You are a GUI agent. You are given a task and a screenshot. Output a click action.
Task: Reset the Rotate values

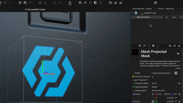(x=179, y=94)
